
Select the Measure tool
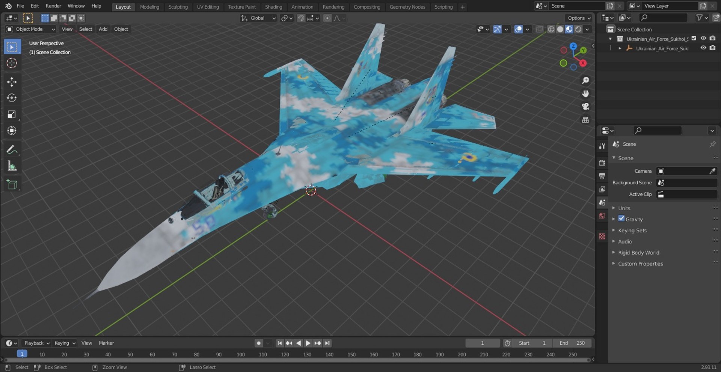click(12, 166)
